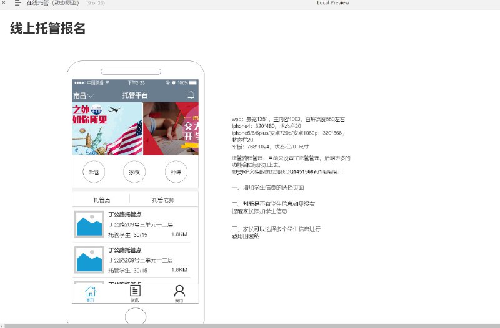Switch to the 托管点 tab
This screenshot has width=500, height=328.
tap(101, 200)
